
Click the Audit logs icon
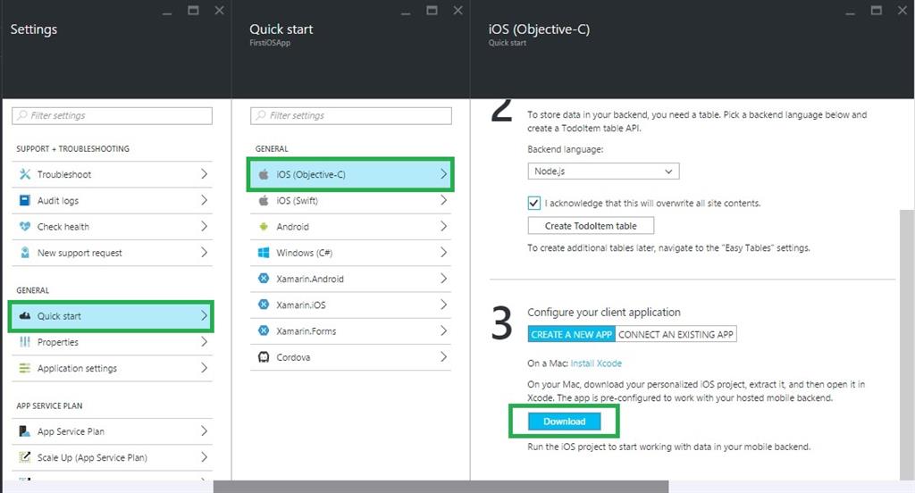(x=24, y=200)
